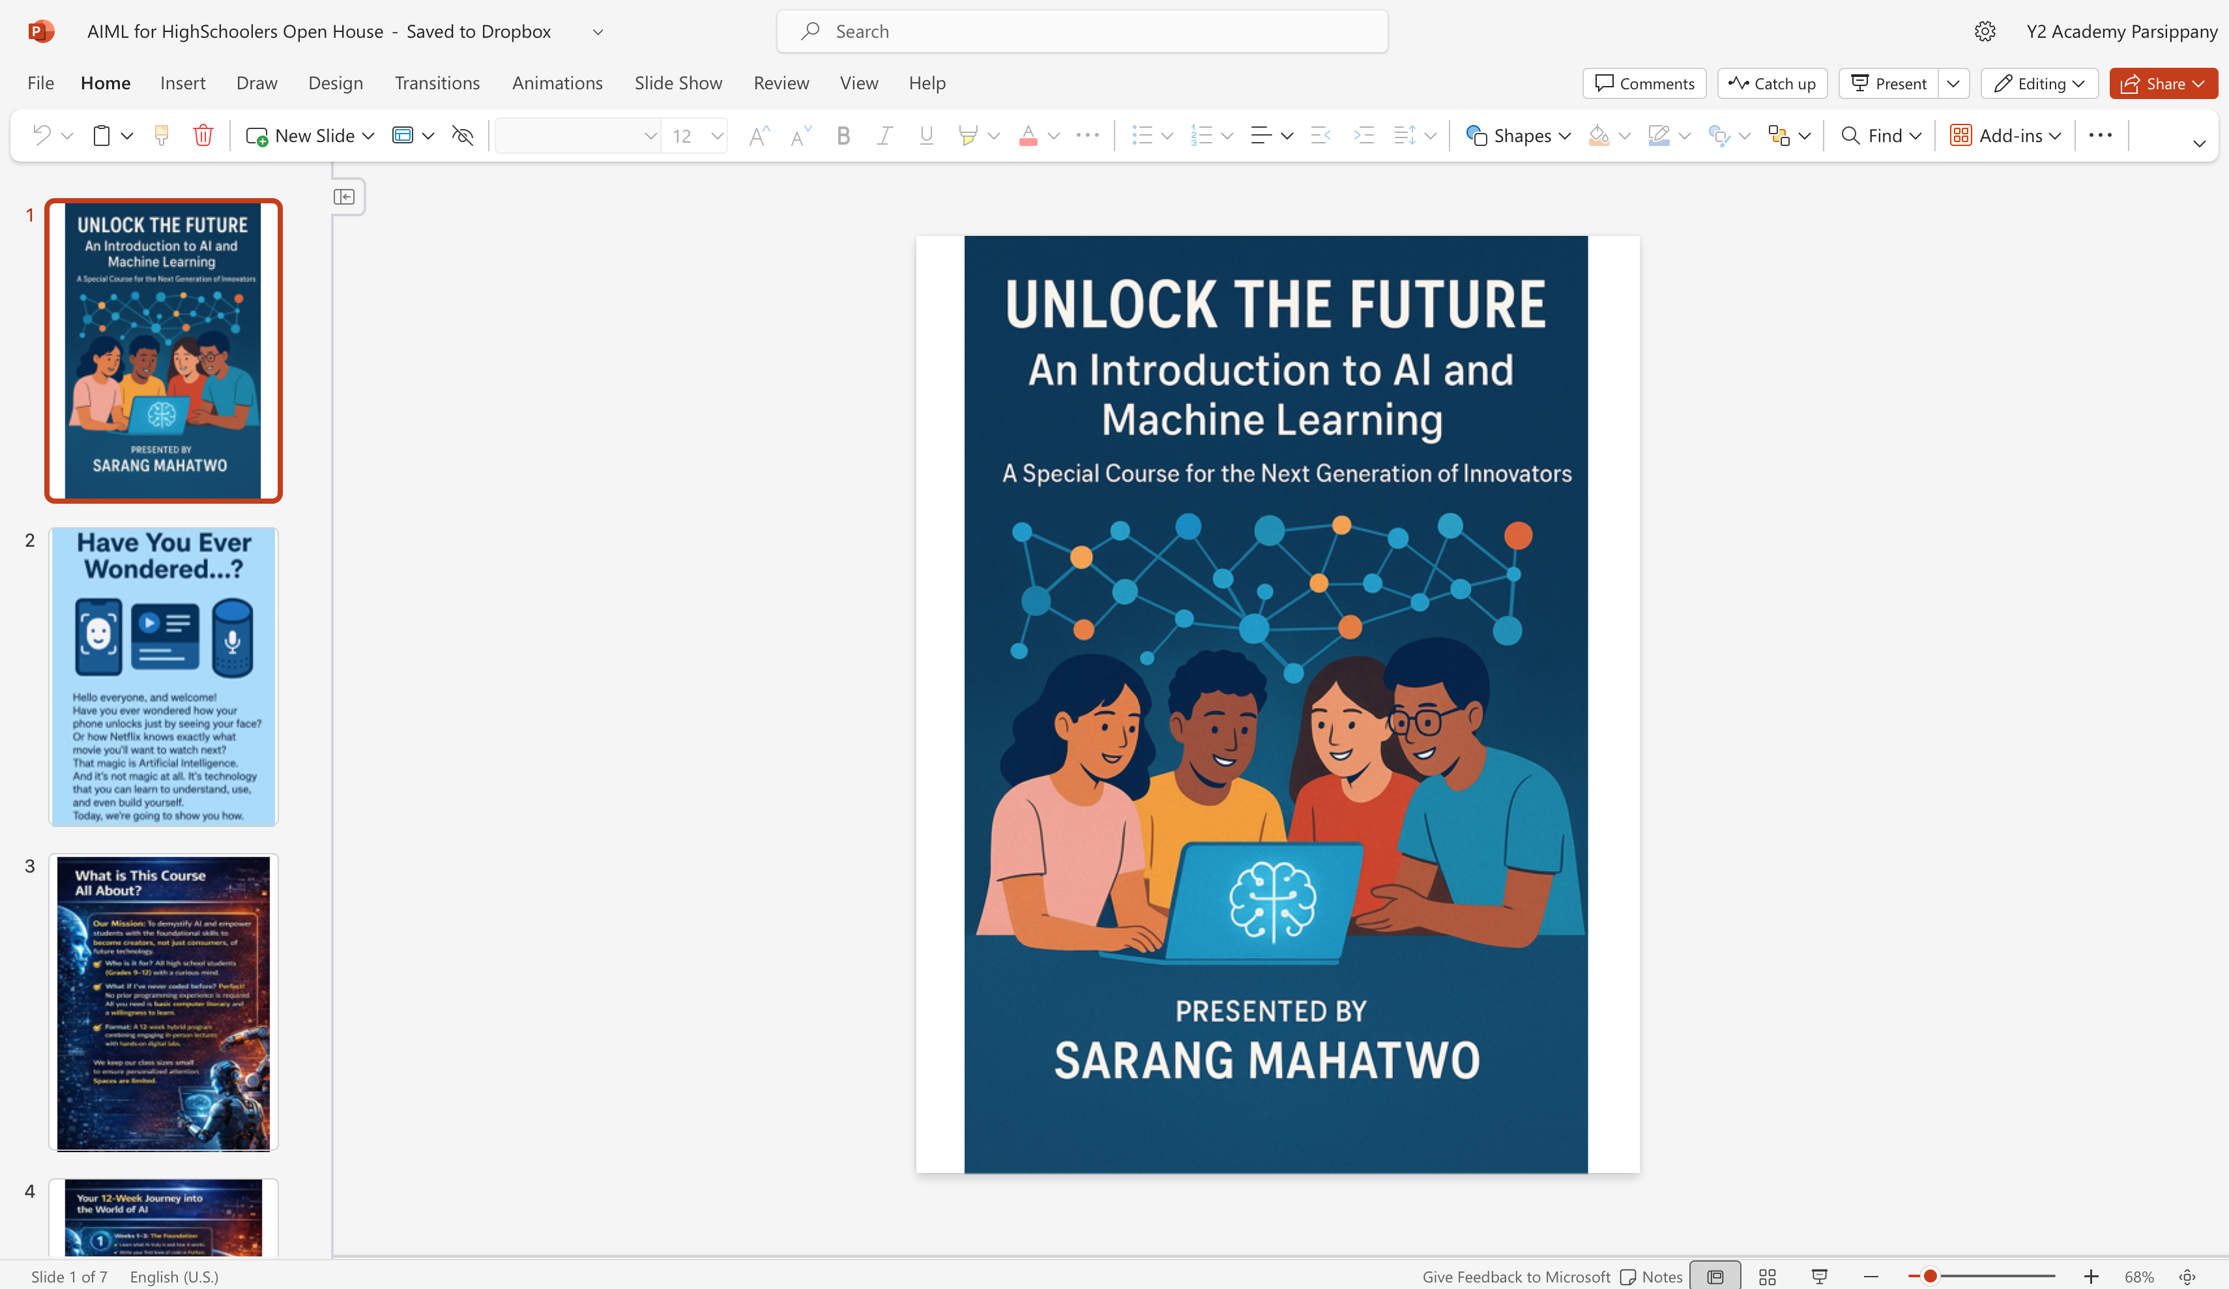Select the Format Painter tool
The height and width of the screenshot is (1289, 2229).
point(160,136)
